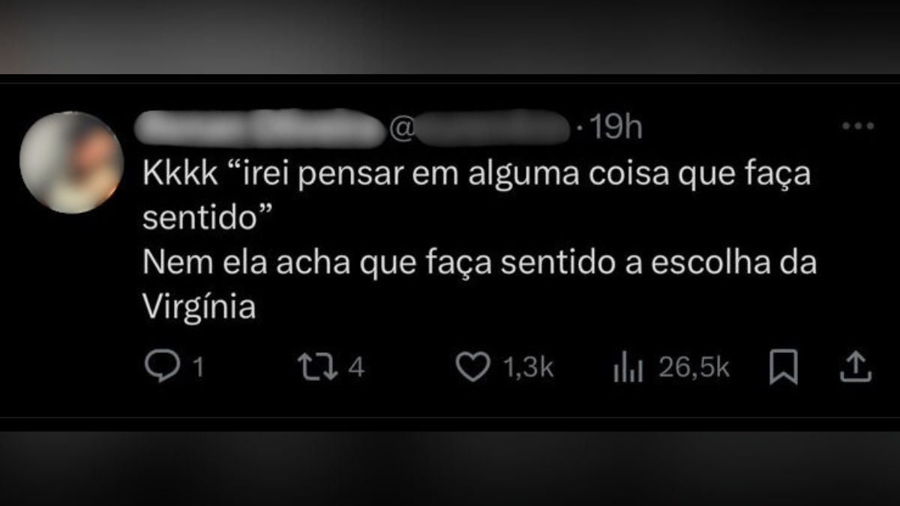
Task: Retweet this post using the arrows icon
Action: [x=318, y=367]
